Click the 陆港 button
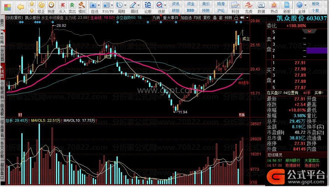The width and height of the screenshot is (330, 187). click(x=221, y=4)
